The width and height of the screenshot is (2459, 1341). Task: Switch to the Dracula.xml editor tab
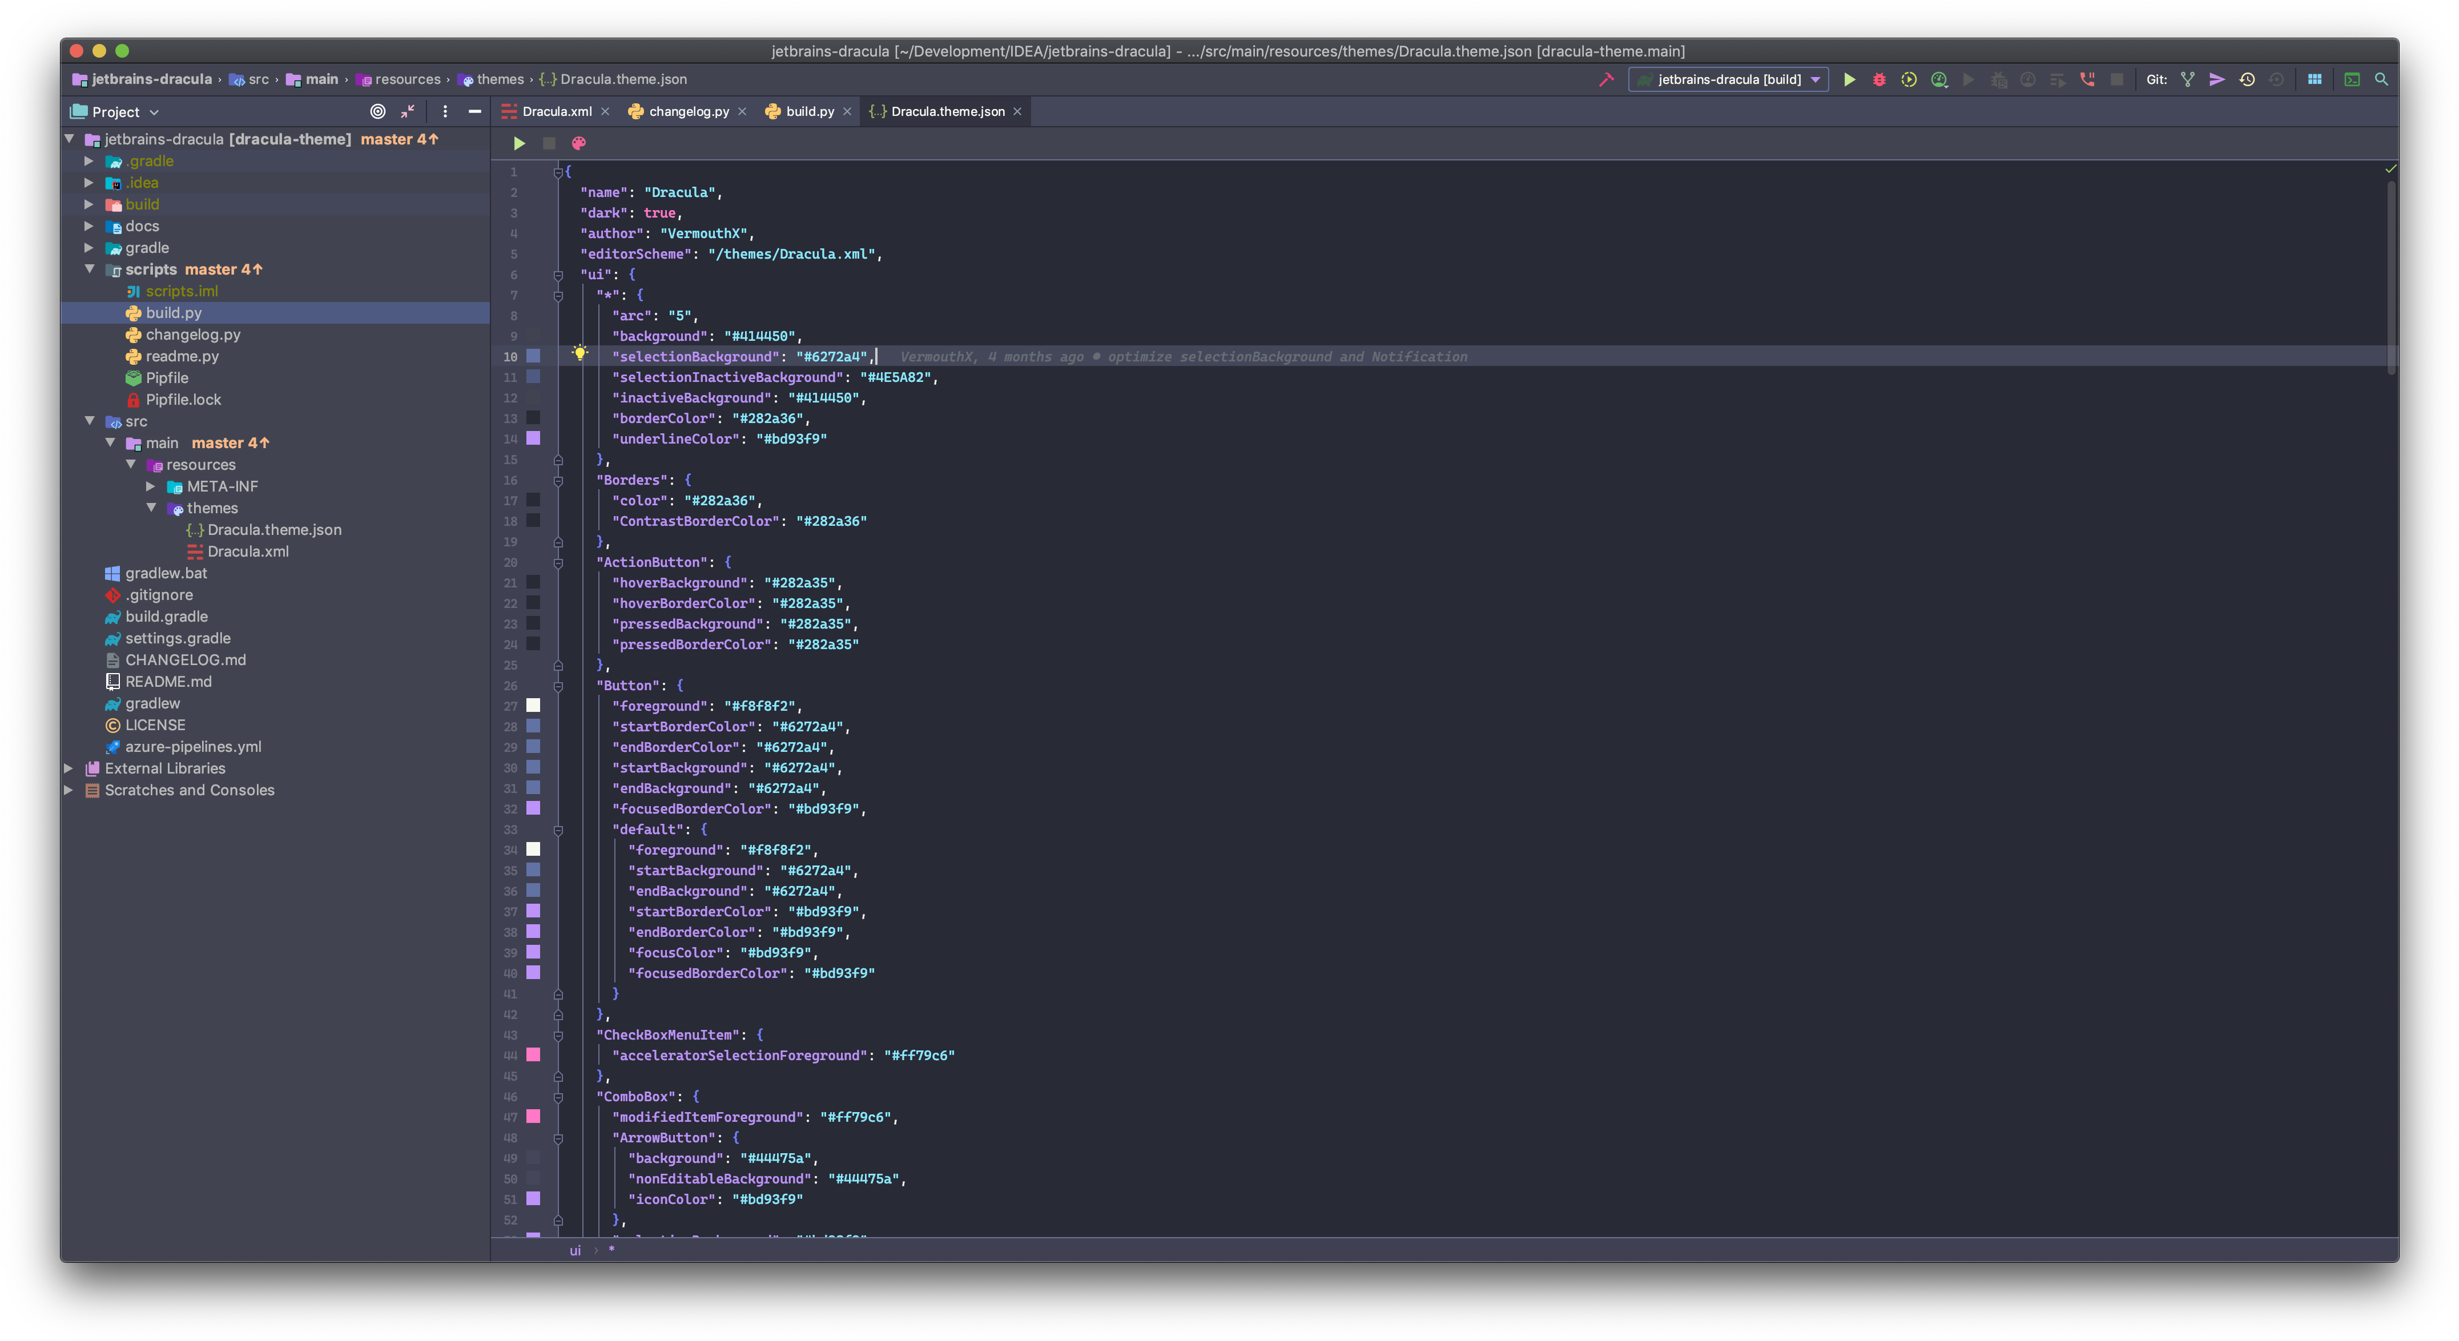(557, 112)
